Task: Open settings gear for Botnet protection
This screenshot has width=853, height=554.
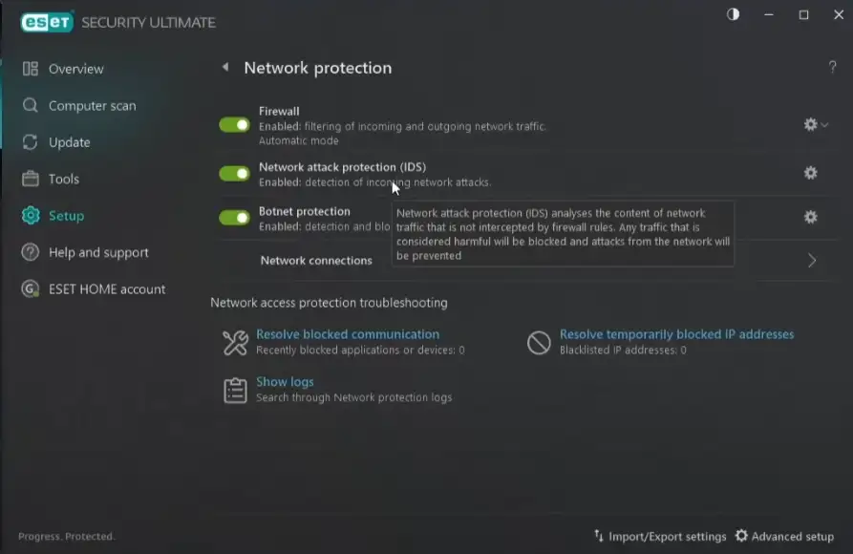Action: pyautogui.click(x=810, y=217)
